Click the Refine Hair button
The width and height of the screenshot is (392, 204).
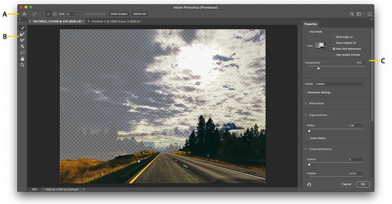click(x=140, y=14)
